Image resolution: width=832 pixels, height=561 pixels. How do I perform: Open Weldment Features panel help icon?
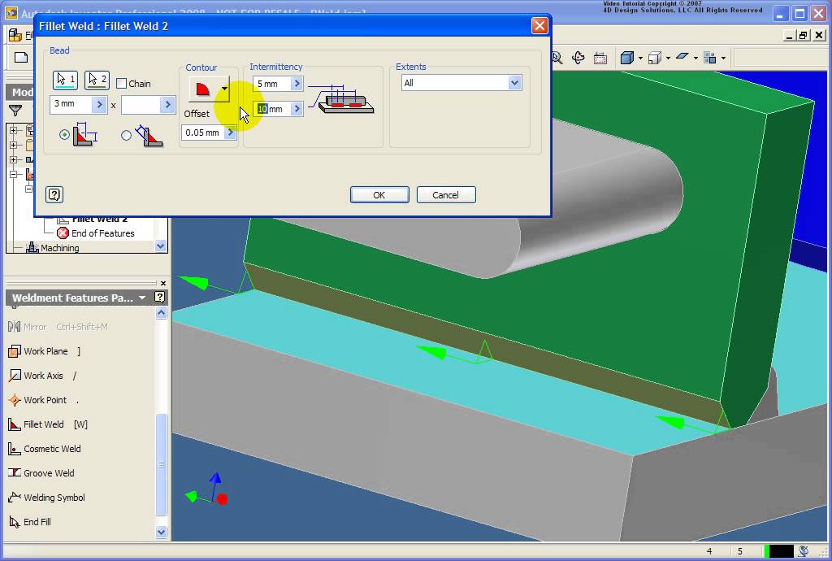[160, 298]
